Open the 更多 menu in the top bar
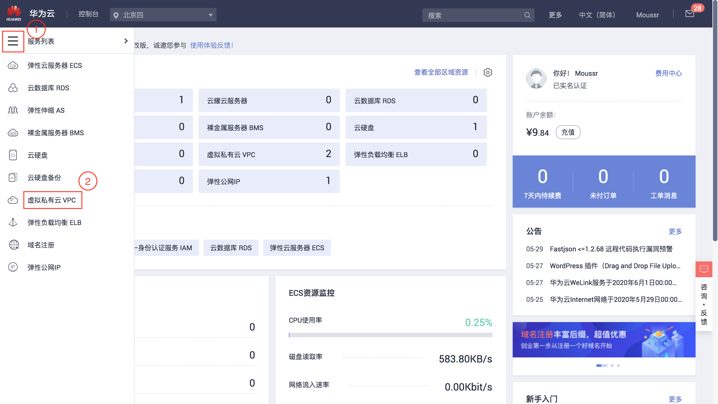718x404 pixels. click(x=555, y=15)
